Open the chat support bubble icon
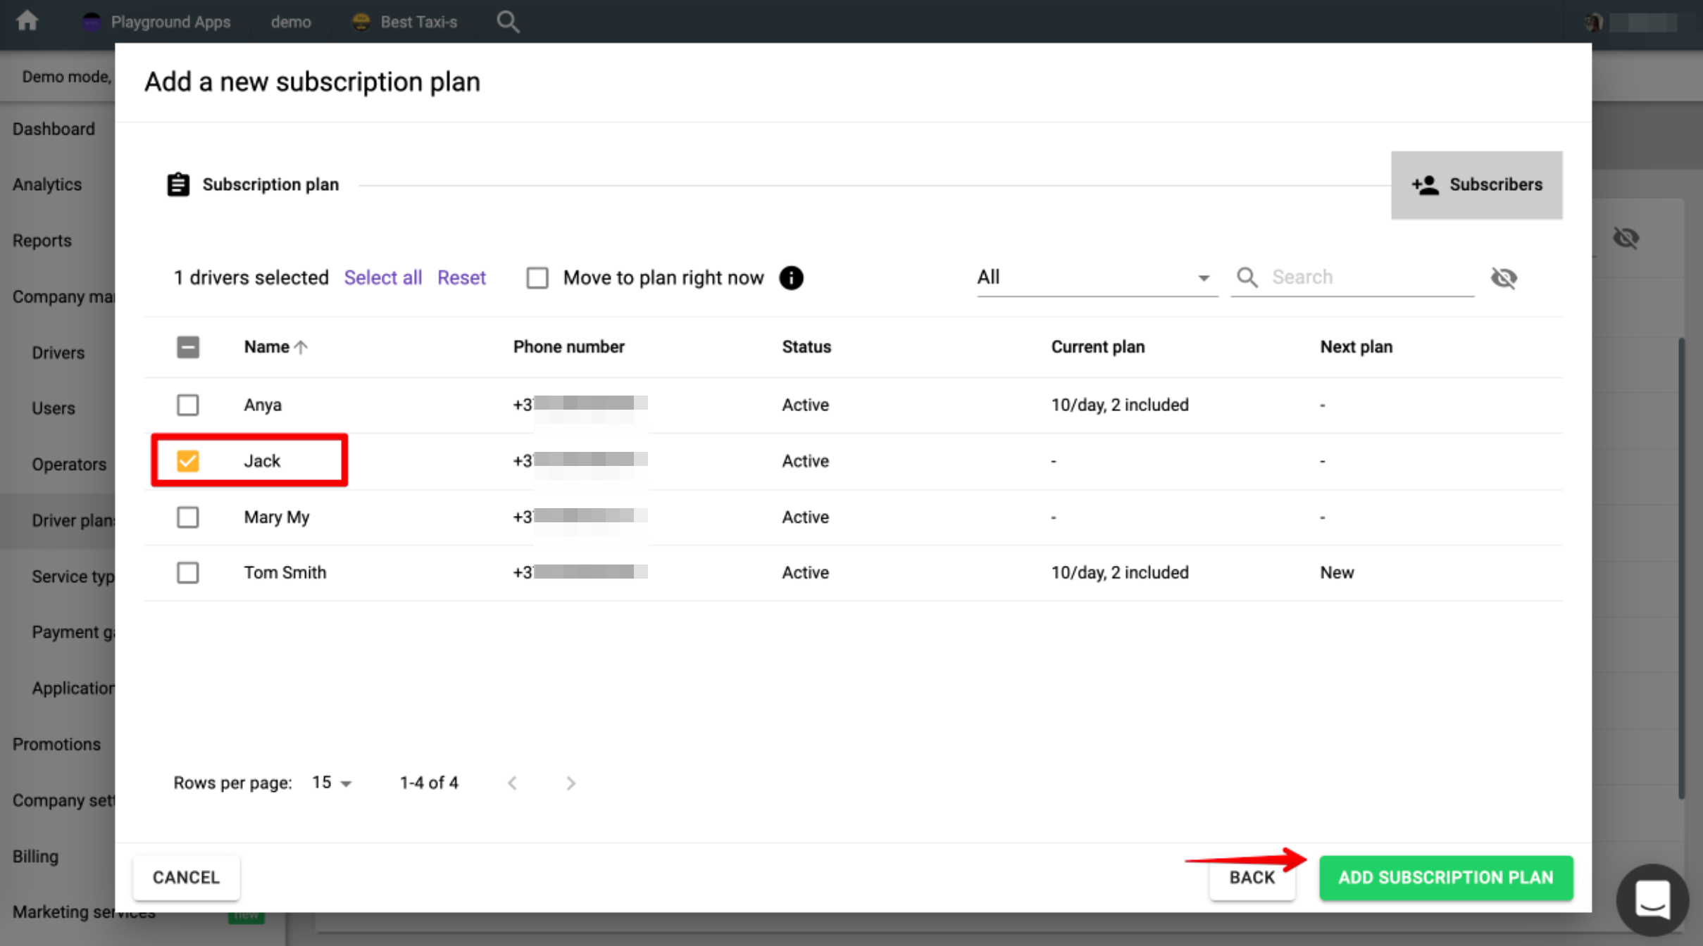This screenshot has height=946, width=1703. point(1652,899)
